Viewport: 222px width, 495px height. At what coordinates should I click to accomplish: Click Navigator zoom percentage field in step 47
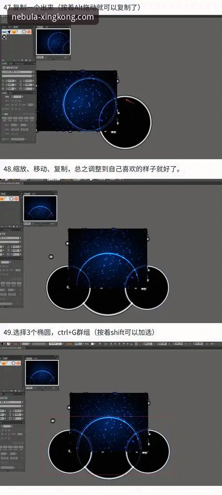[x=40, y=57]
